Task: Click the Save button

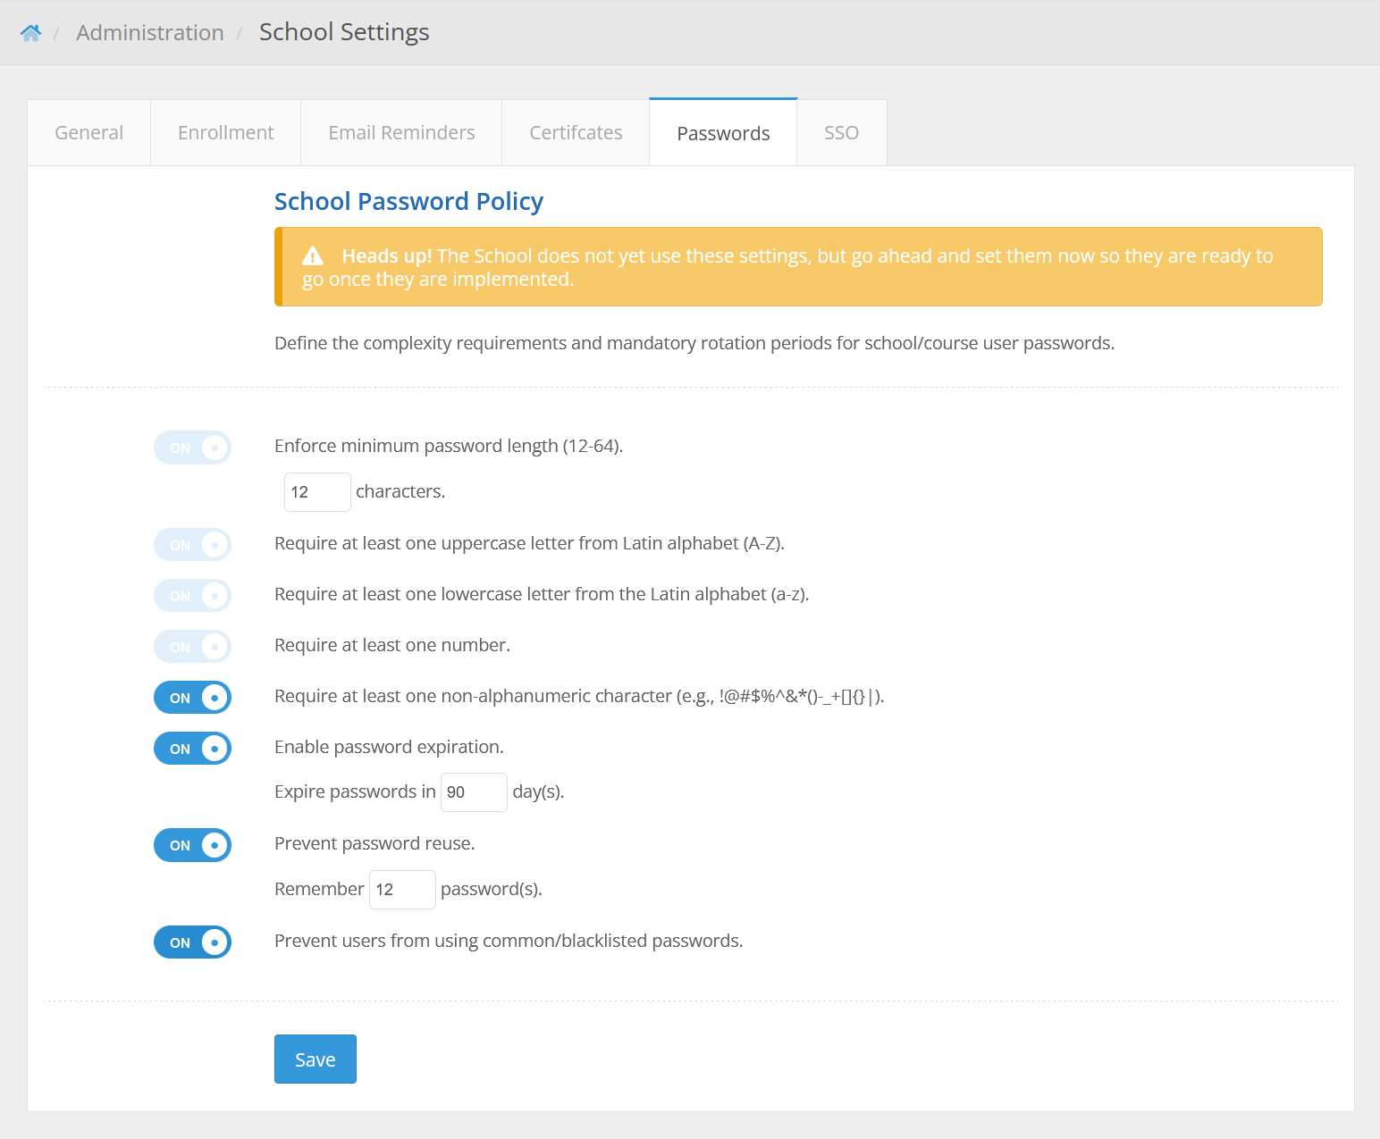Action: (x=316, y=1059)
